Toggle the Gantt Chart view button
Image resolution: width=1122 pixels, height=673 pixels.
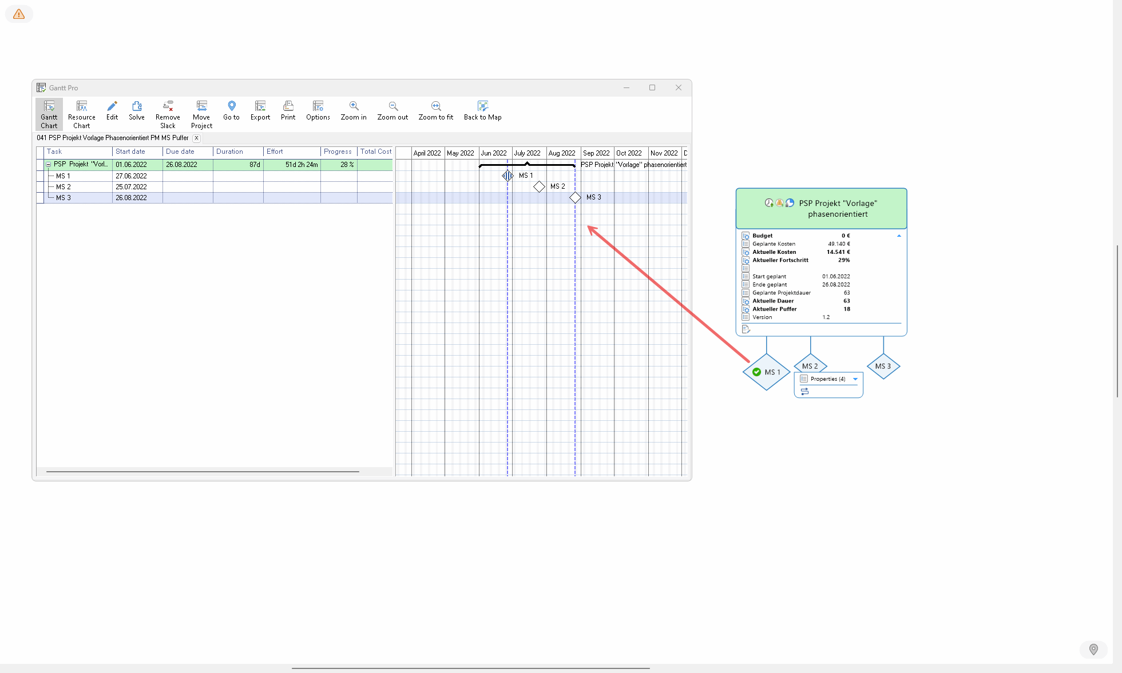coord(49,114)
